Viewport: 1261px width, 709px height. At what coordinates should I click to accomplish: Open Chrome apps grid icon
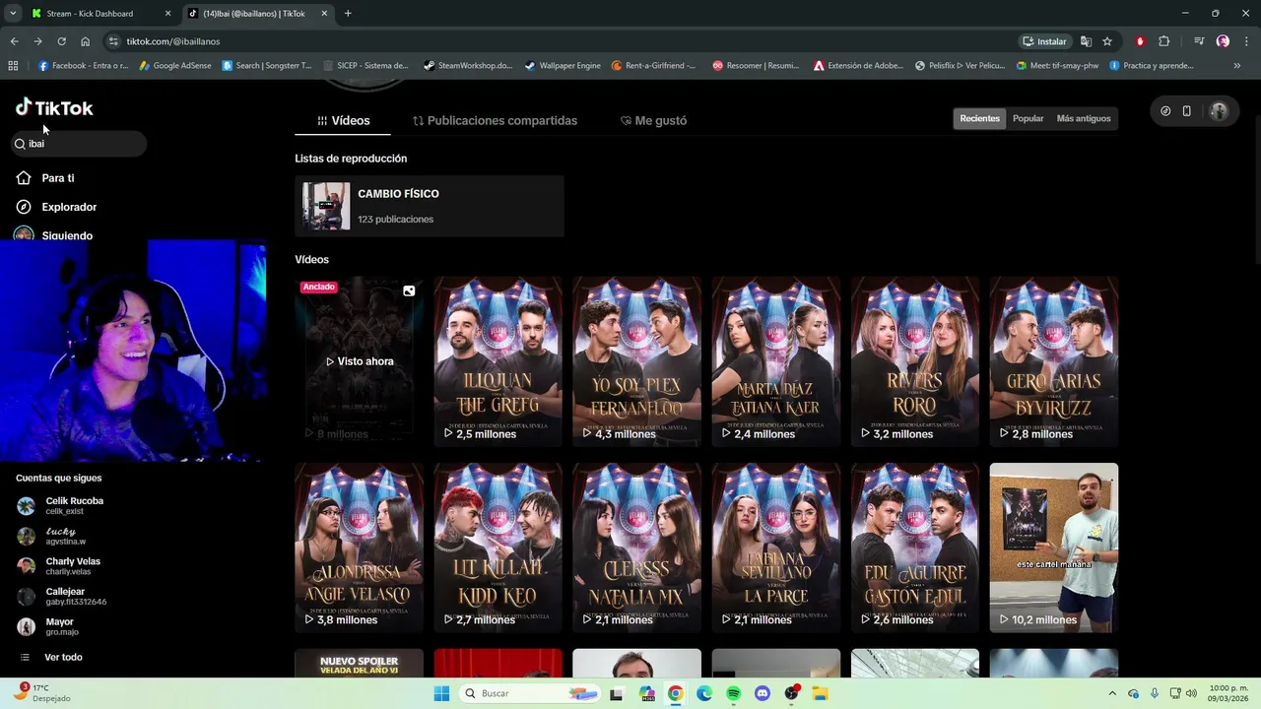click(13, 66)
